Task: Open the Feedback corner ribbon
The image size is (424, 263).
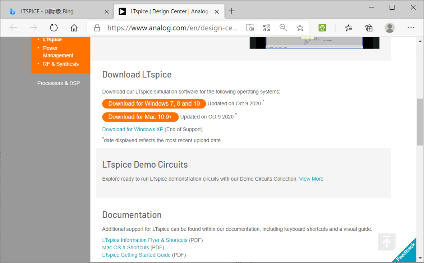Action: pyautogui.click(x=406, y=252)
